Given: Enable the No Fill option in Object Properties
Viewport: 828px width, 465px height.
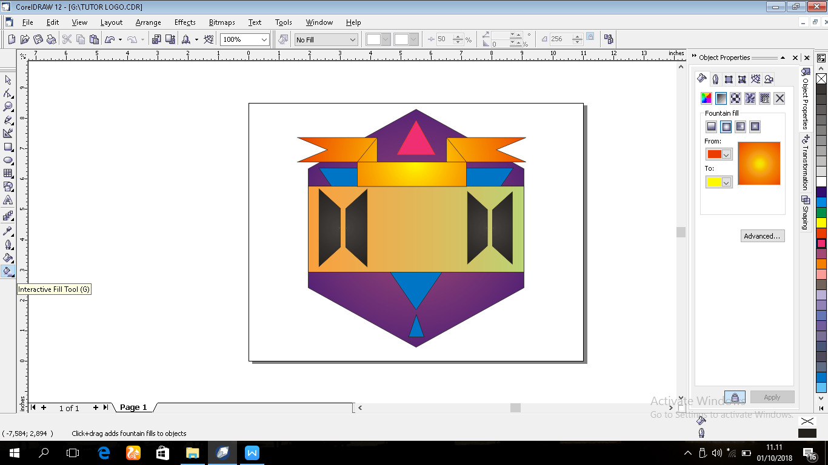Looking at the screenshot, I should click(x=779, y=98).
